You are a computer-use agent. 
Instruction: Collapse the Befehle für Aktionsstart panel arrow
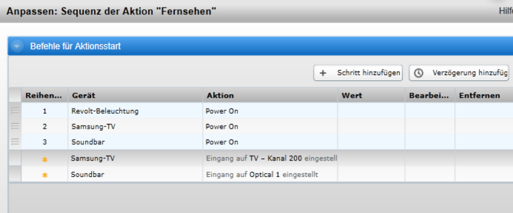(x=17, y=46)
